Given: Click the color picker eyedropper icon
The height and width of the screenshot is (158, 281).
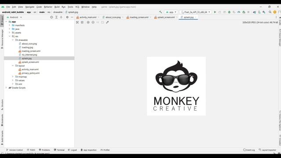Looking at the screenshot, I should 107,22.
